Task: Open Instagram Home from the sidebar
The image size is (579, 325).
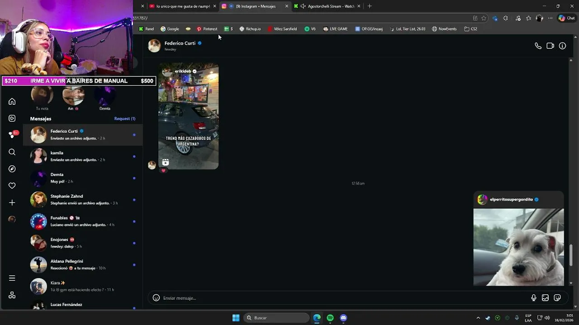Action: [12, 102]
